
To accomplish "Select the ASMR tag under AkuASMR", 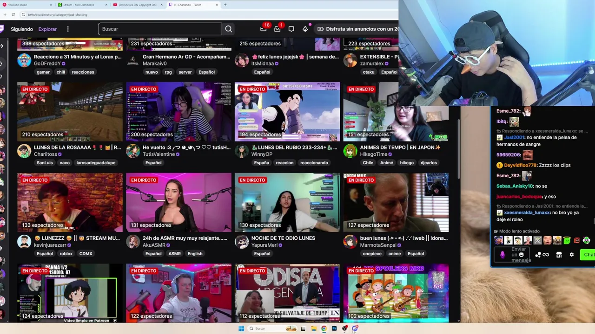I will pos(175,254).
